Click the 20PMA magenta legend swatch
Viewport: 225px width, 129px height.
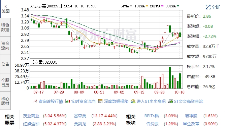click(x=162, y=6)
